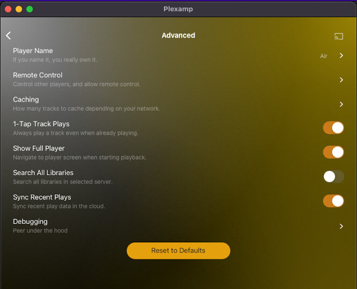Click the Reset to Defaults button
This screenshot has width=357, height=289.
[x=178, y=250]
